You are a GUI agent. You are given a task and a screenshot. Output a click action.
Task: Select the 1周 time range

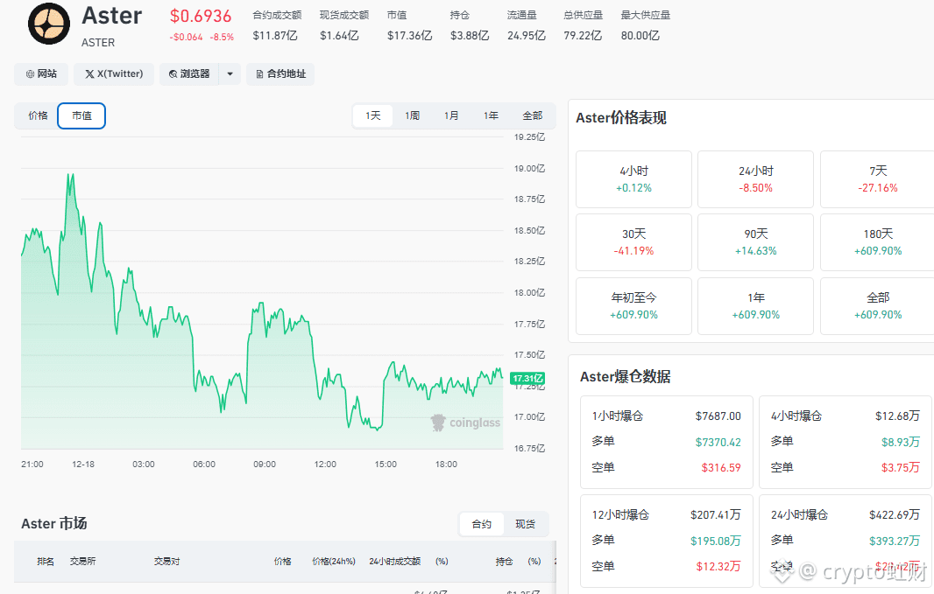pyautogui.click(x=412, y=116)
